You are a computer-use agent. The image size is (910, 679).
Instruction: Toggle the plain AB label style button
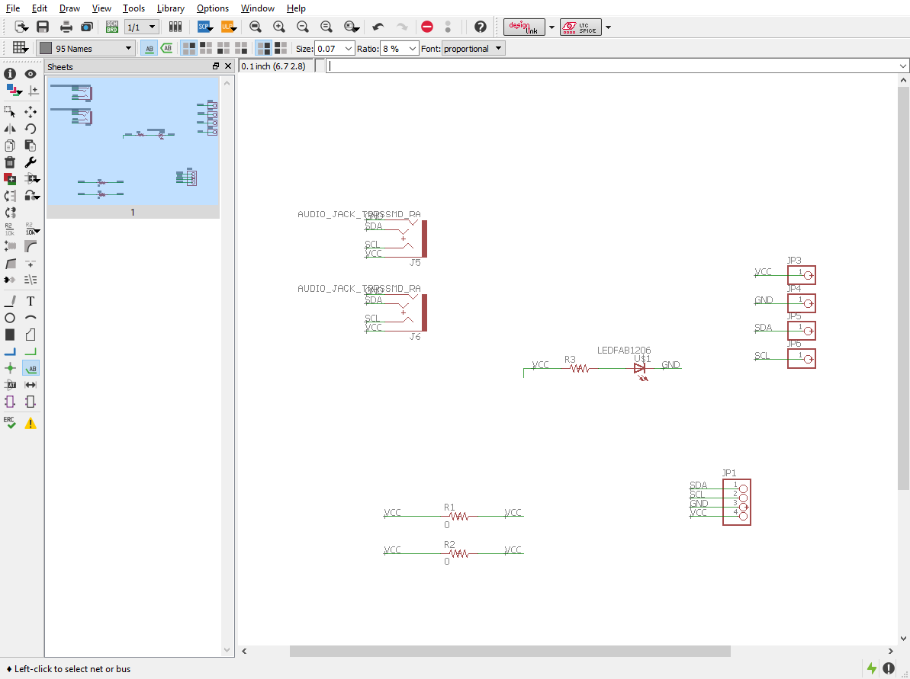[x=150, y=49]
